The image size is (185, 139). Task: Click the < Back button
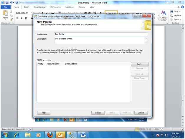[98, 113]
